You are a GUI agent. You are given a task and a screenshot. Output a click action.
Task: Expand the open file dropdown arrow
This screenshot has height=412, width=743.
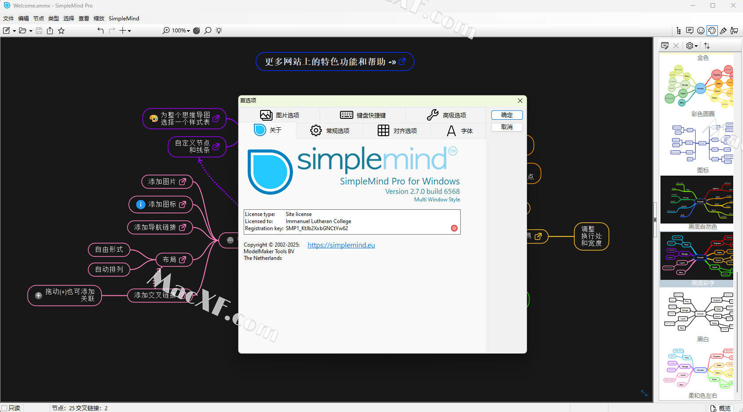31,31
